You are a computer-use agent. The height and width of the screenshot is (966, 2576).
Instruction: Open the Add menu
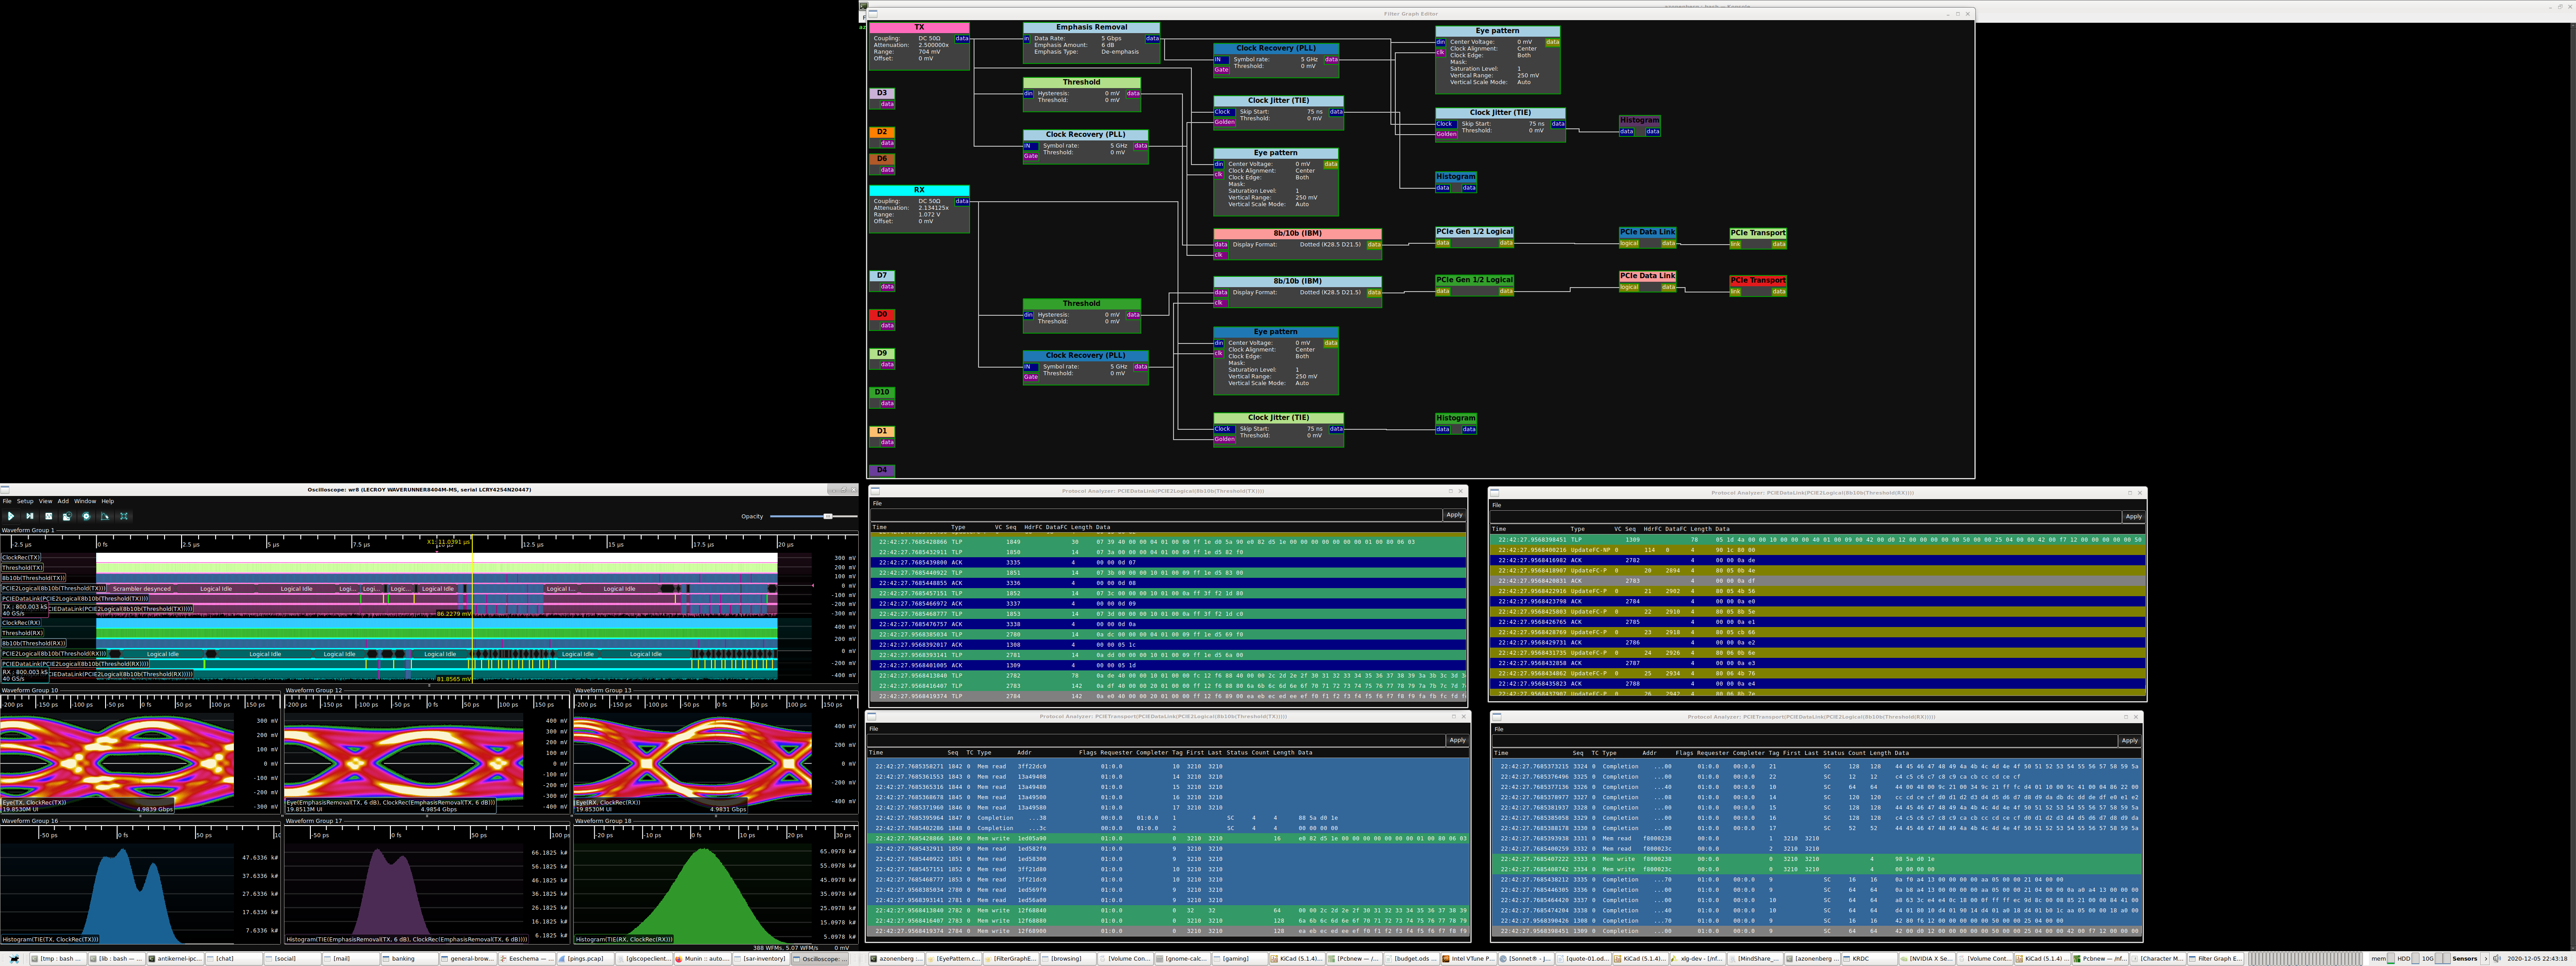pyautogui.click(x=63, y=501)
